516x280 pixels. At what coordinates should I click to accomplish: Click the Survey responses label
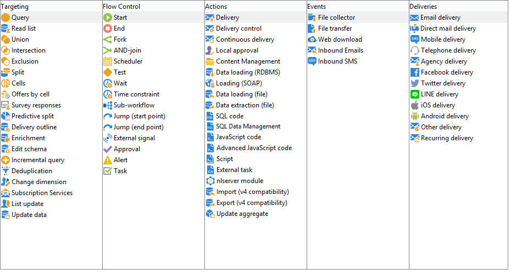tap(36, 105)
